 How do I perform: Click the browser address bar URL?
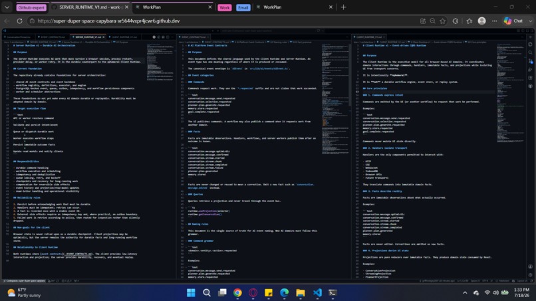pyautogui.click(x=108, y=21)
